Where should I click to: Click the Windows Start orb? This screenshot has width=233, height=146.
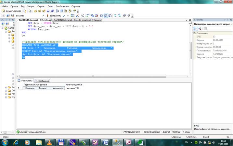(5, 142)
